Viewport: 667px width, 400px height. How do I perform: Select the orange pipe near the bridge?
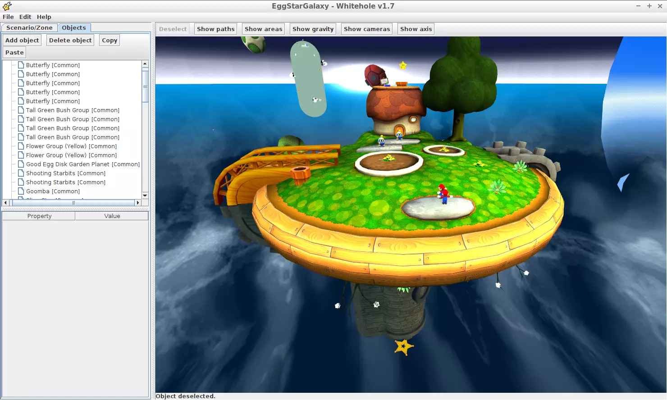[301, 175]
